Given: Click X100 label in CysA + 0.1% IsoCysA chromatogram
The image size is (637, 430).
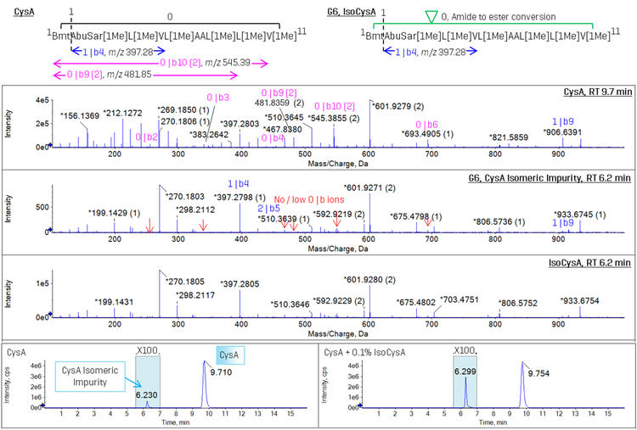Looking at the screenshot, I should (465, 349).
